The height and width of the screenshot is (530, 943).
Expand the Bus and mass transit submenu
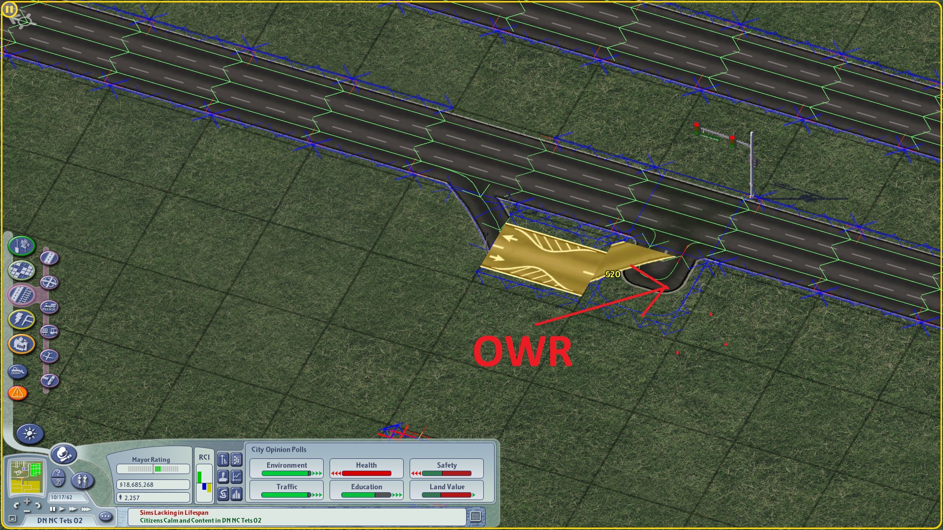pyautogui.click(x=49, y=331)
